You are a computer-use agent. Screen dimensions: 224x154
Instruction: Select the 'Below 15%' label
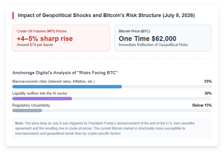202,105
